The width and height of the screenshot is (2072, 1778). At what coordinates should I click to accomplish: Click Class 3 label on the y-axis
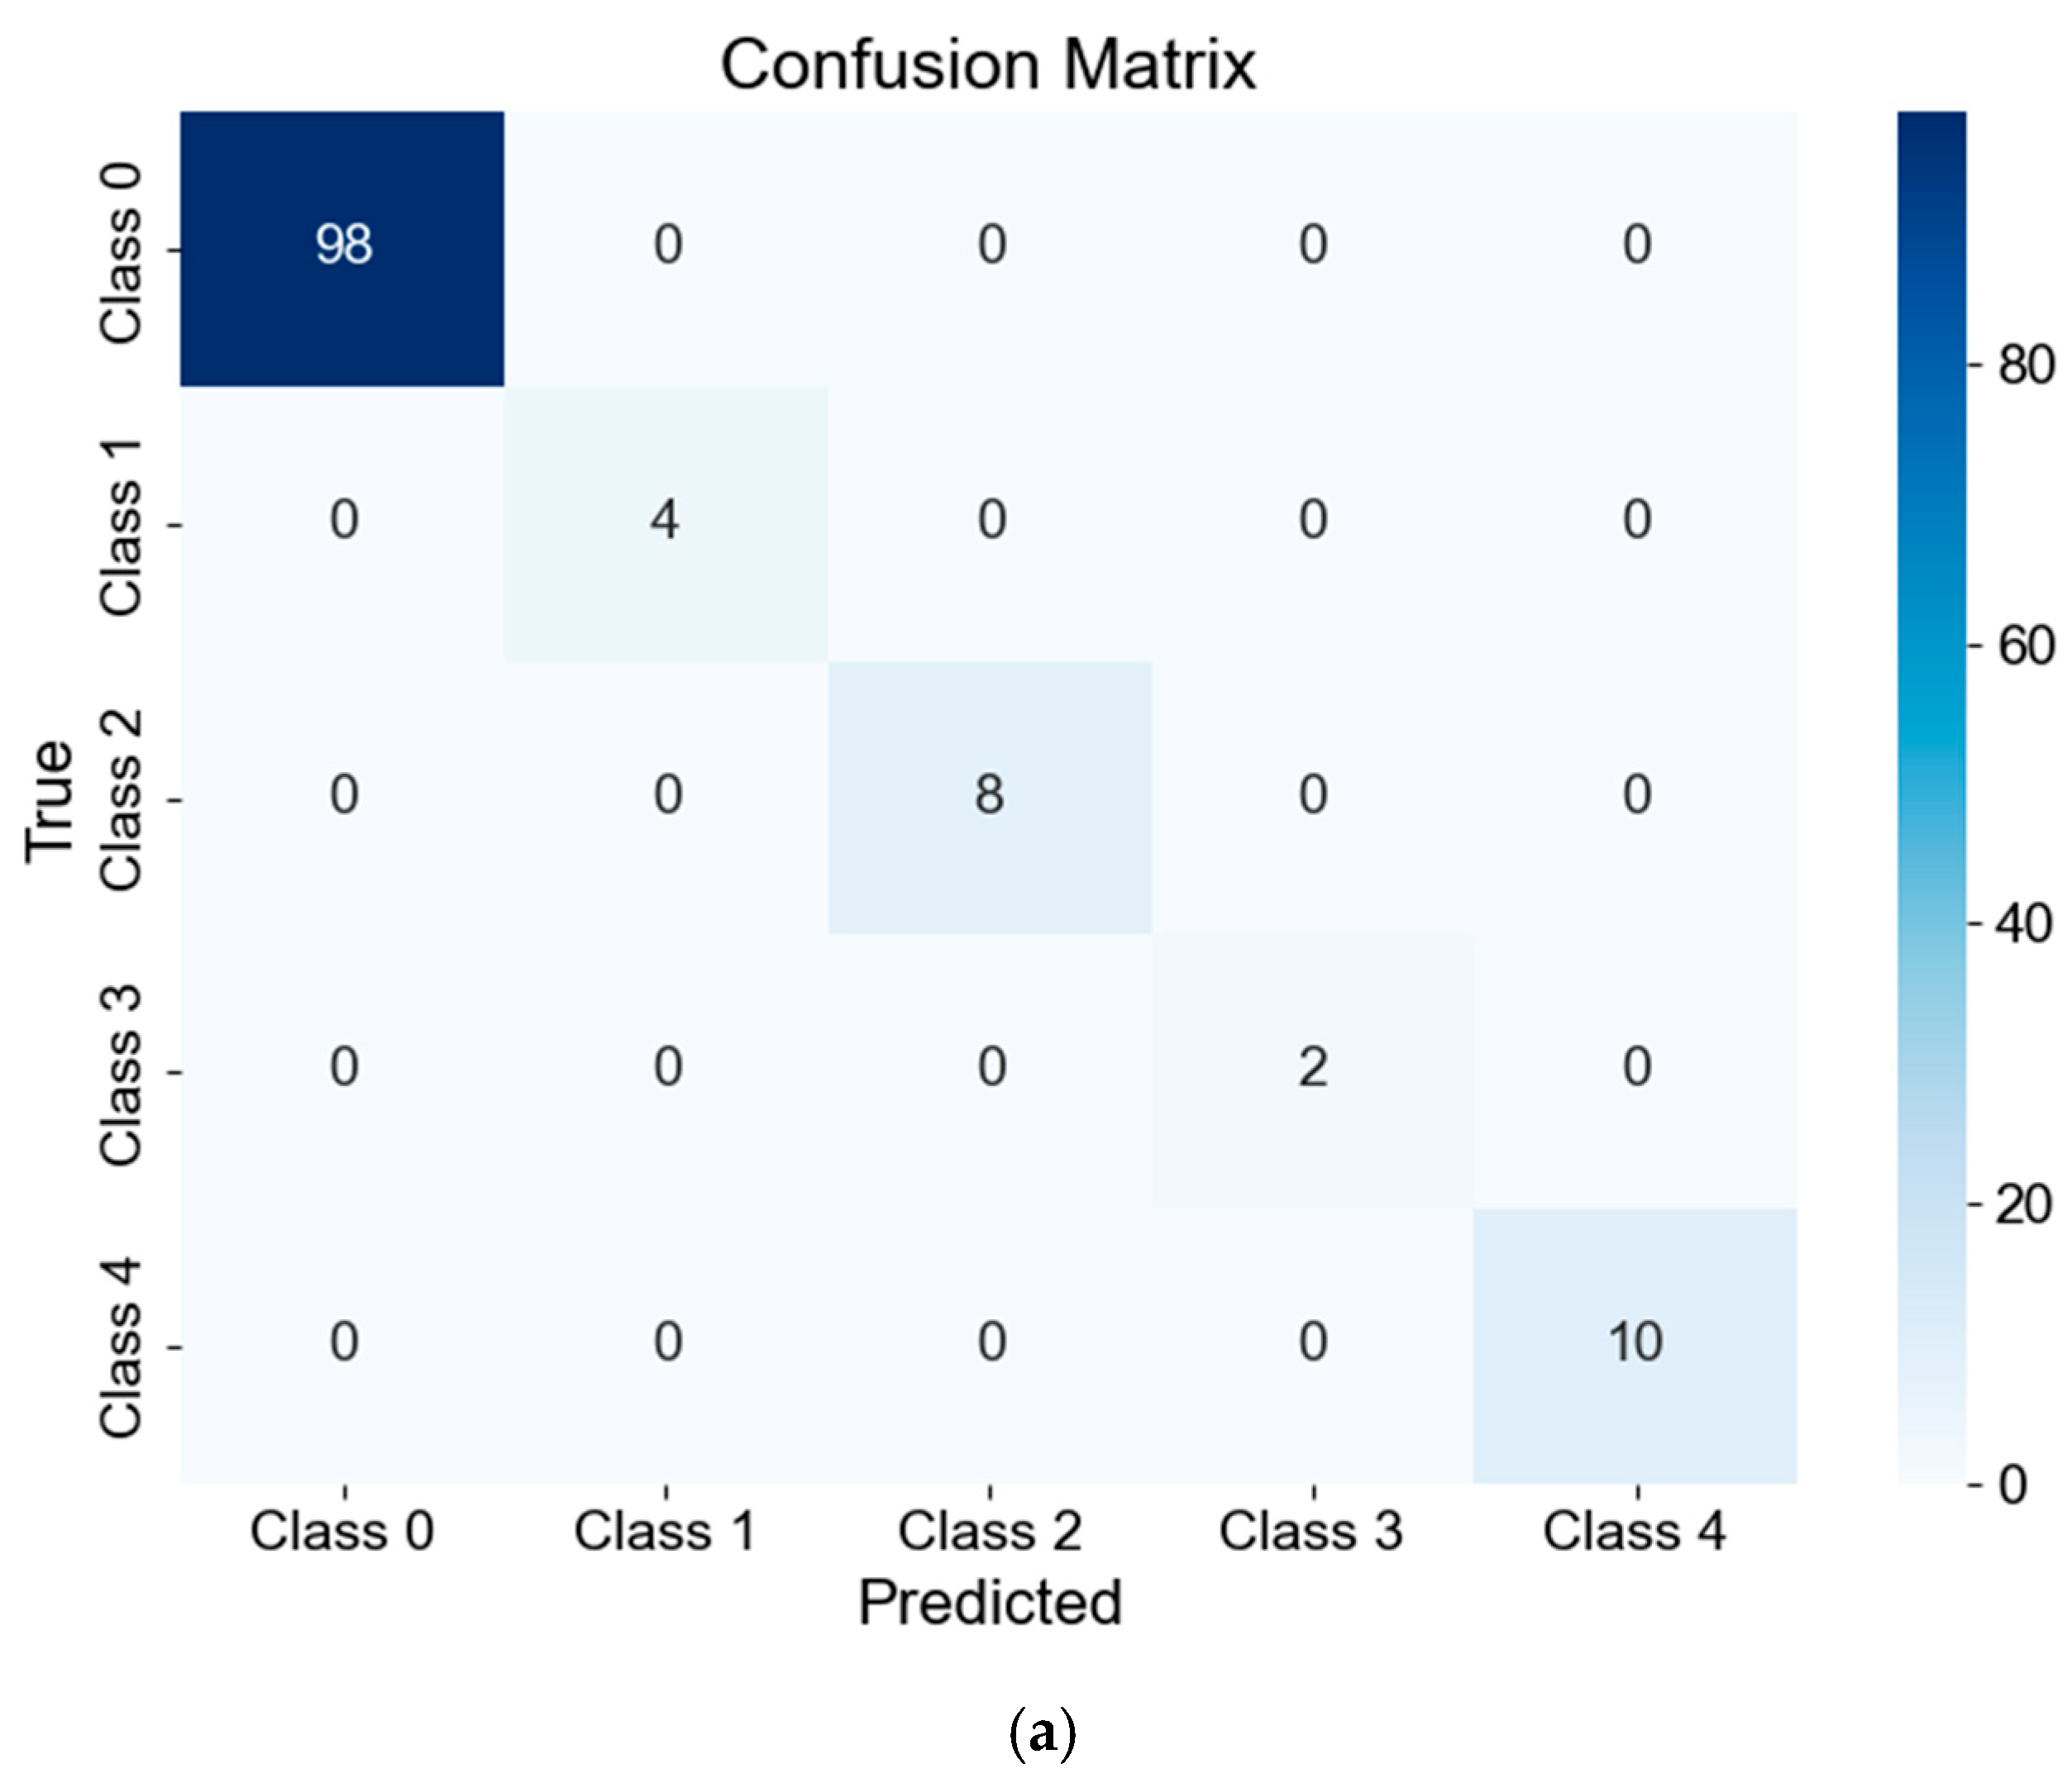[122, 1075]
